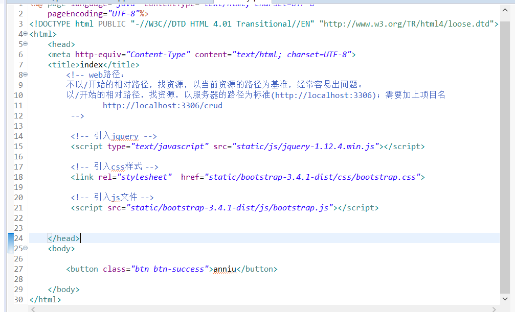Viewport: 515px width, 312px height.
Task: Click the title text index
Action: pos(92,65)
